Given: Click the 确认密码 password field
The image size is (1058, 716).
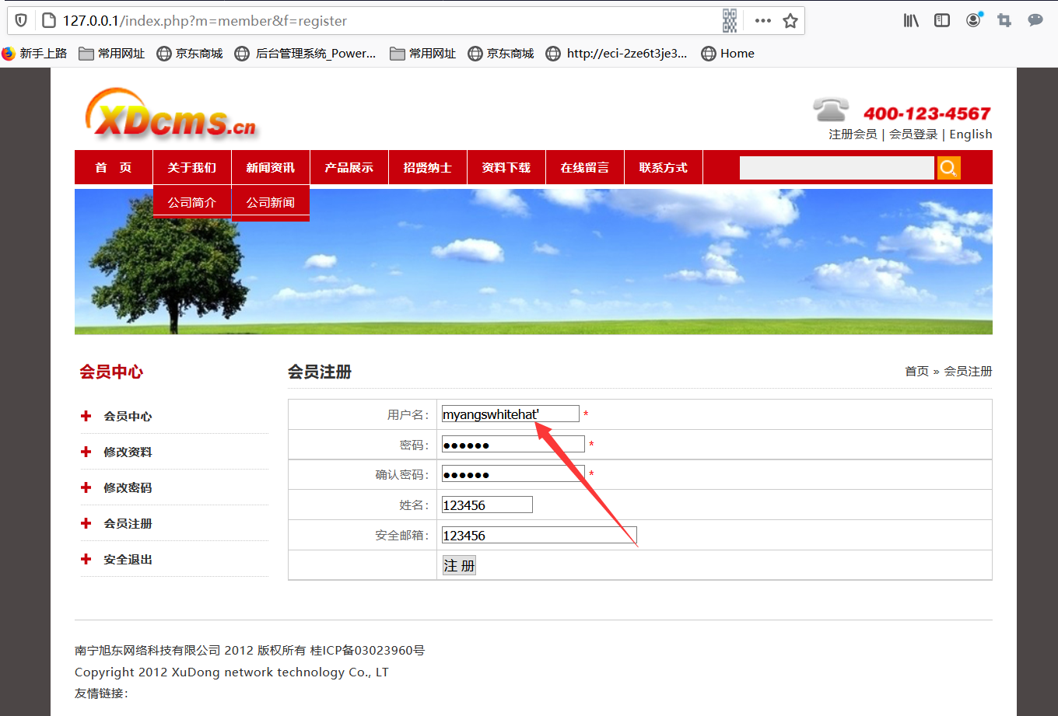Looking at the screenshot, I should pos(513,473).
